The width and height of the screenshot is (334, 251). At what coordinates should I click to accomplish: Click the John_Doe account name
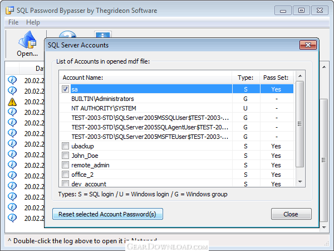click(x=85, y=156)
